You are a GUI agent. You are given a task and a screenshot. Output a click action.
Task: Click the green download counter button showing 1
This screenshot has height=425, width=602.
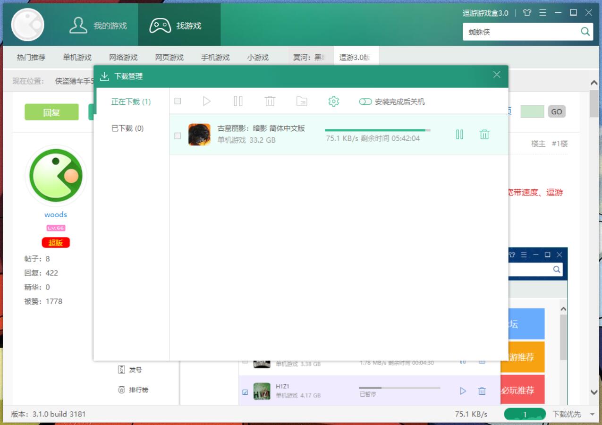525,415
